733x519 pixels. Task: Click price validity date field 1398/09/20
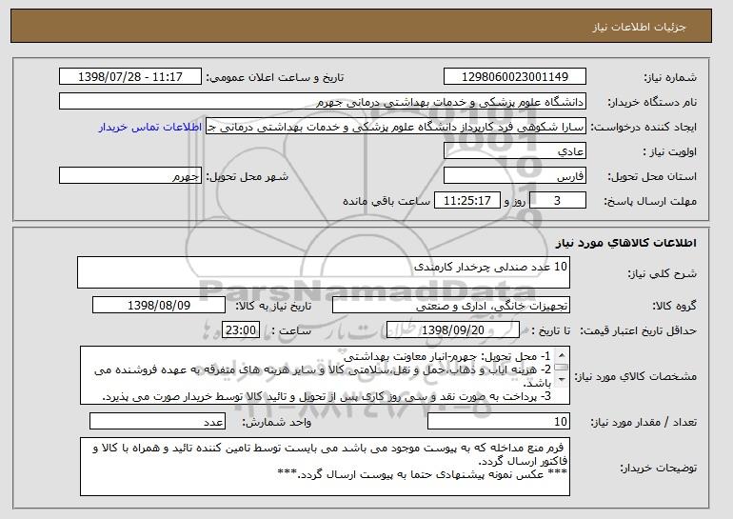pyautogui.click(x=453, y=330)
